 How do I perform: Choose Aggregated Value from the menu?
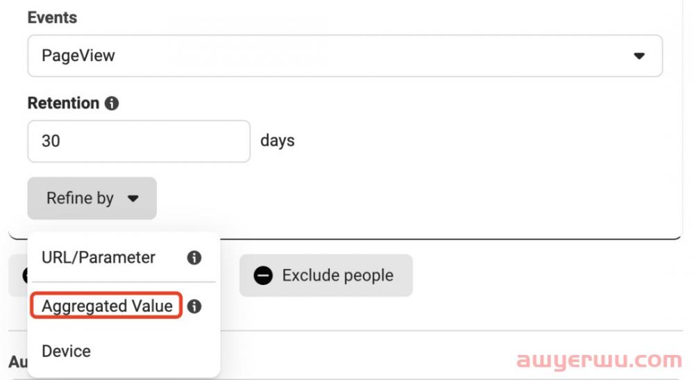click(107, 306)
